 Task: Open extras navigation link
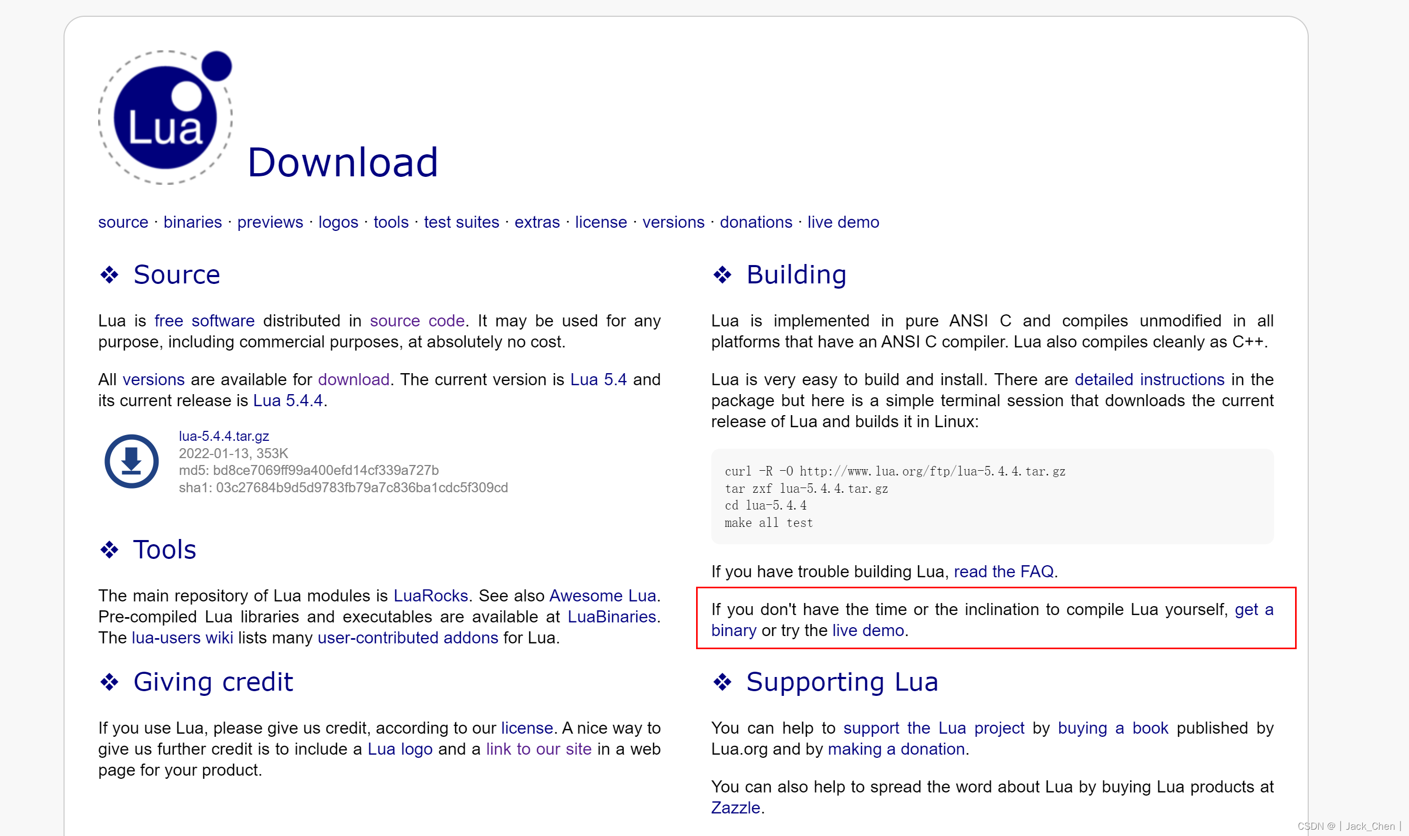(537, 222)
